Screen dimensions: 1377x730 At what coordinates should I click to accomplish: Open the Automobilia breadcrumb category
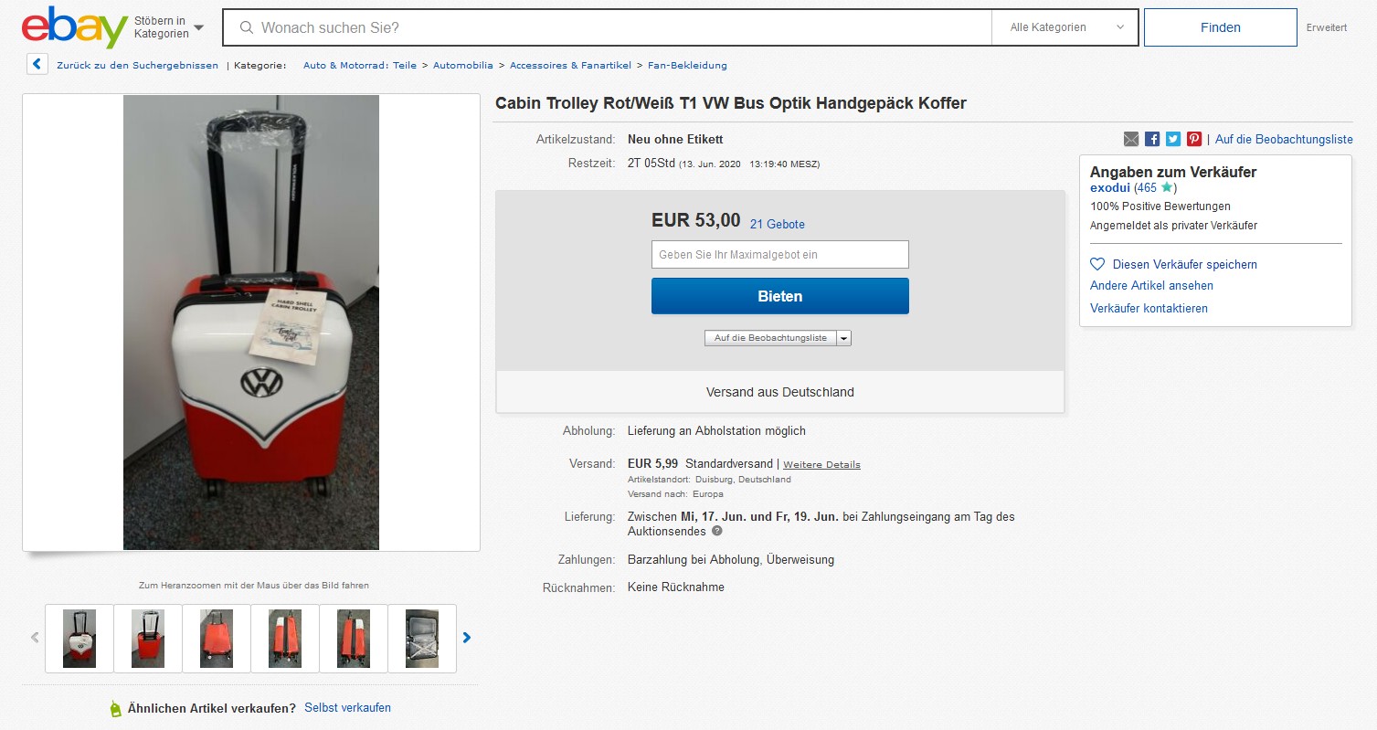[x=463, y=65]
